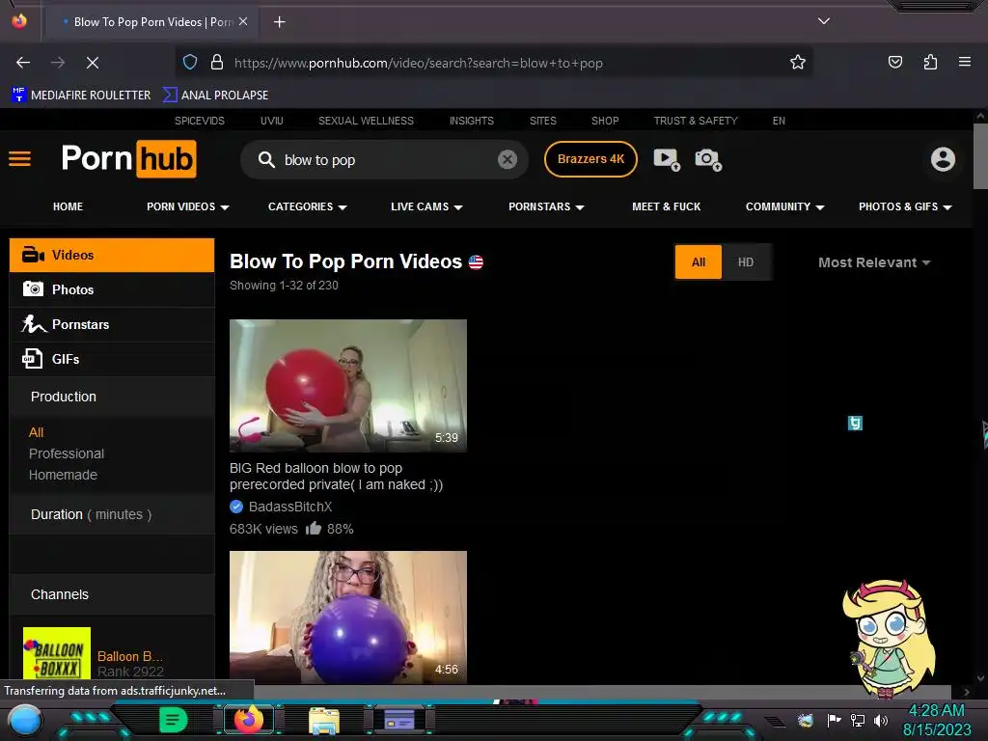Close the current browser tab
This screenshot has height=741, width=988.
coord(243,21)
